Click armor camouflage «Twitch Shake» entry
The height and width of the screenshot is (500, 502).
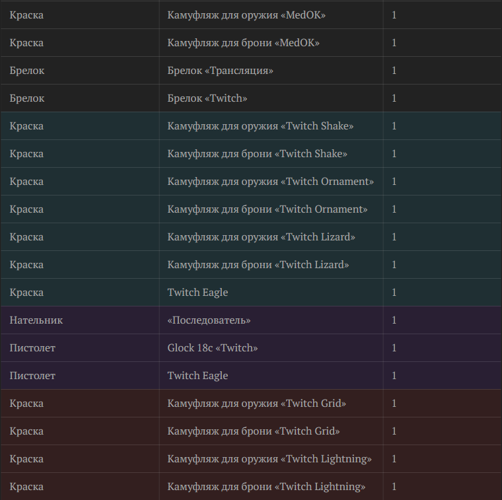tap(257, 154)
